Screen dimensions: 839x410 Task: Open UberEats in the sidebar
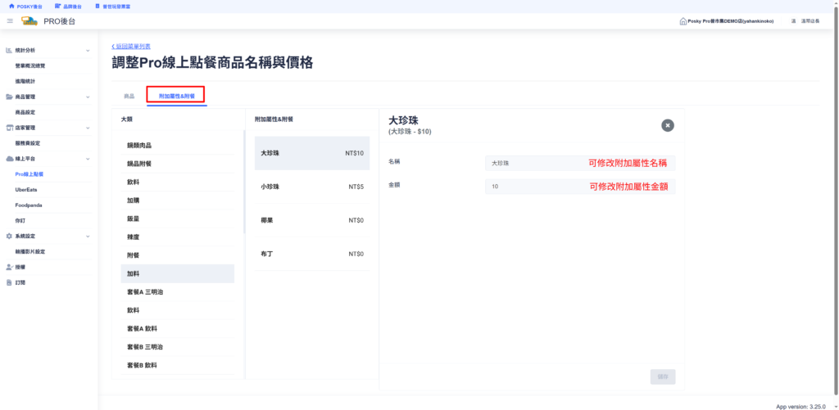pos(26,189)
